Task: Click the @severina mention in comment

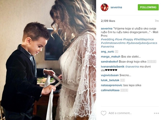Action: 132,66
